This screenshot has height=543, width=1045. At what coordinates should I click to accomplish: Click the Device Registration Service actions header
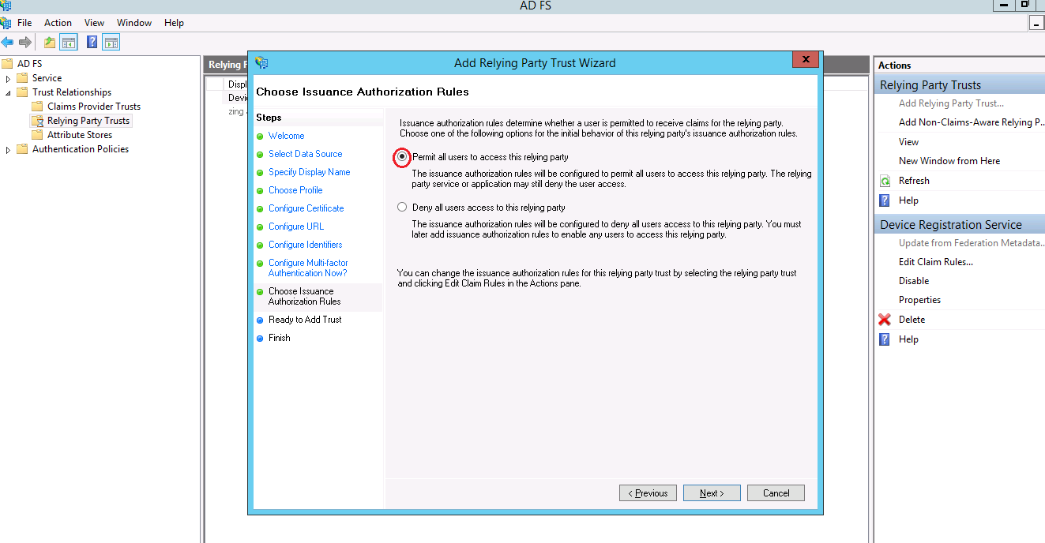pos(960,225)
